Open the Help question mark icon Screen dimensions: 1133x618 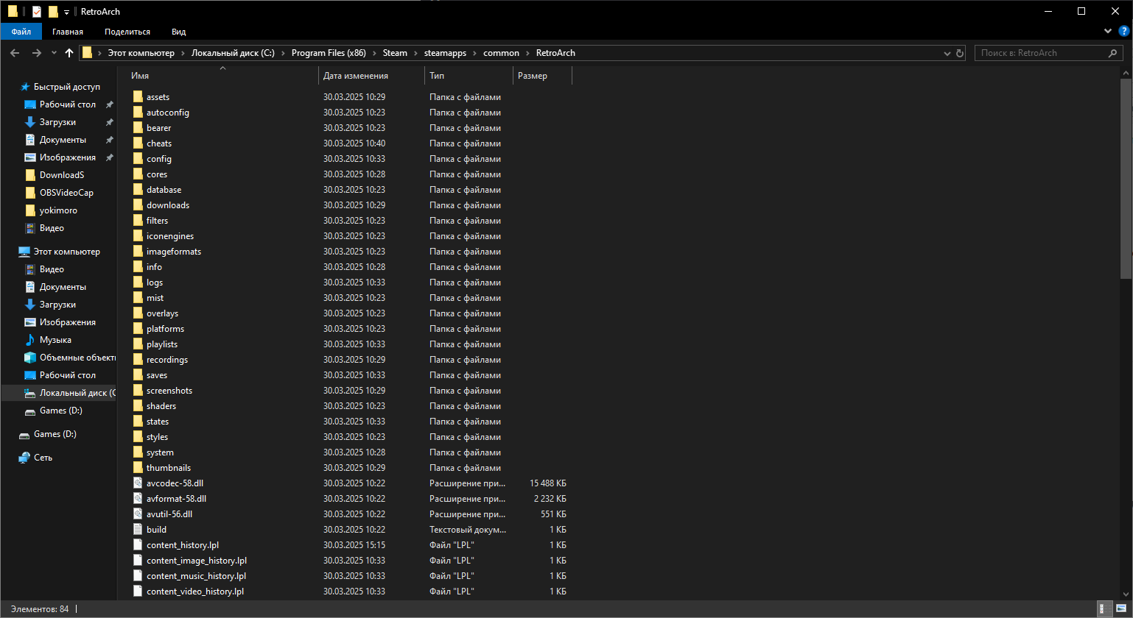(1123, 32)
